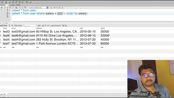The image size is (174, 98).
Task: Click line 1 'select * from user;' in editor
Action: [24, 10]
